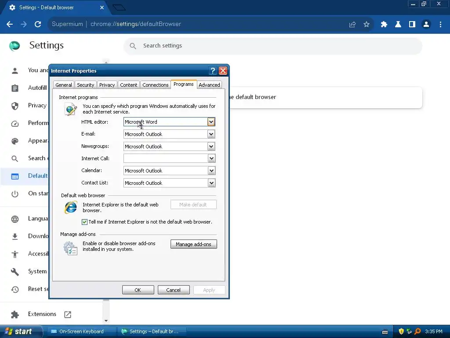The image size is (450, 338).
Task: Click the magnifier tray icon
Action: 417,331
